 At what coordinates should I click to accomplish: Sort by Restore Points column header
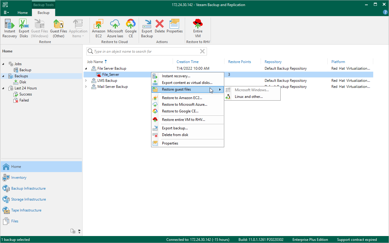coord(240,62)
